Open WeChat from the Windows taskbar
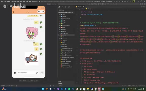146x91 pixels. coord(96,89)
